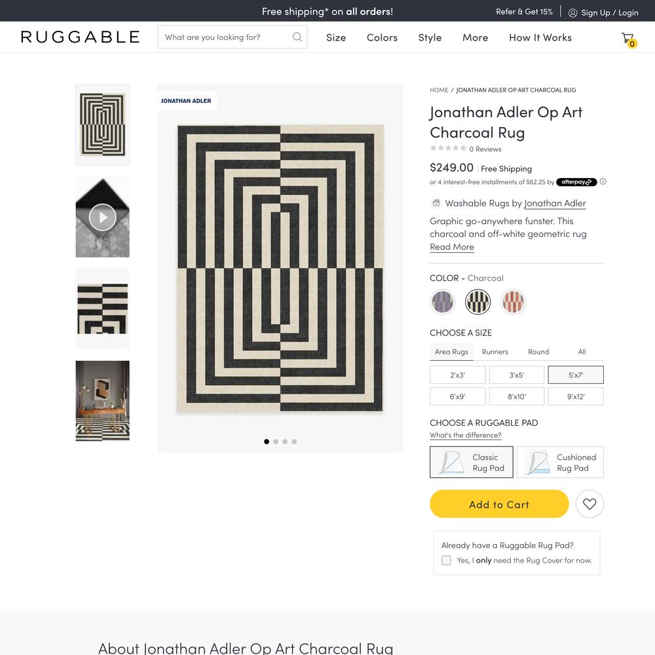This screenshot has width=655, height=655.
Task: Select the Cushioned Rug Pad option
Action: coord(560,462)
